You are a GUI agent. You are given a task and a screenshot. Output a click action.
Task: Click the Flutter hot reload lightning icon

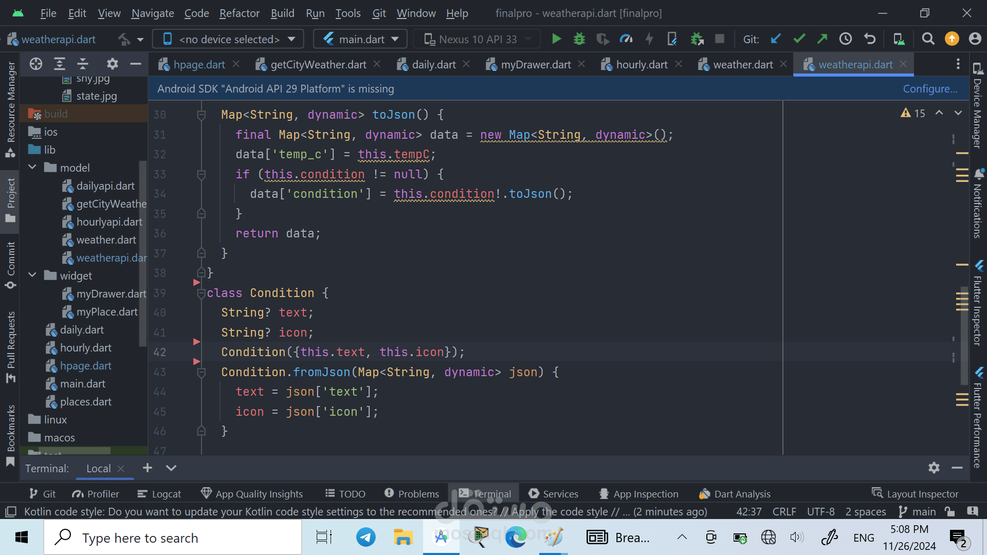coord(649,39)
